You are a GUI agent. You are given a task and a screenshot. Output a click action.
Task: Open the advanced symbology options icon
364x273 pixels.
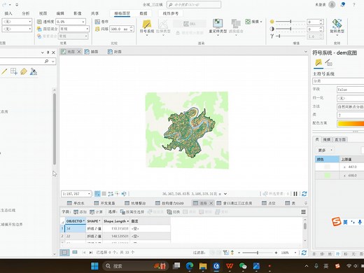(x=329, y=62)
